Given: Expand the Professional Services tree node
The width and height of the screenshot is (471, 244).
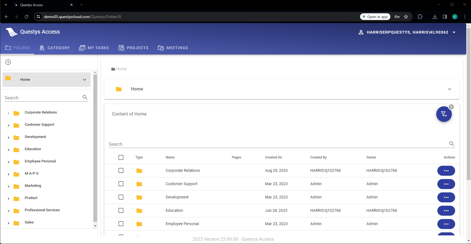Looking at the screenshot, I should [9, 211].
